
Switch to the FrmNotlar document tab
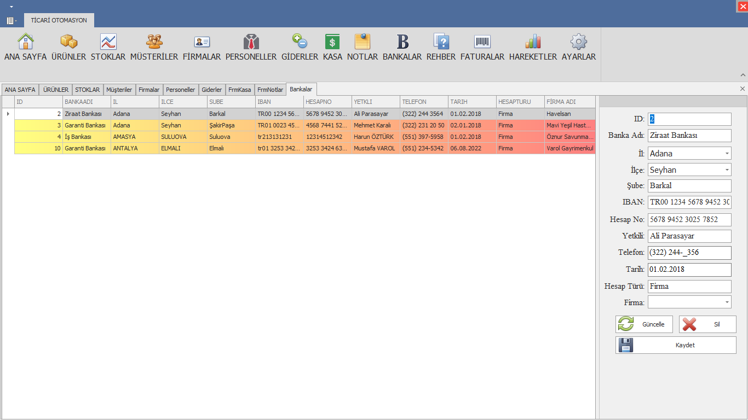270,90
